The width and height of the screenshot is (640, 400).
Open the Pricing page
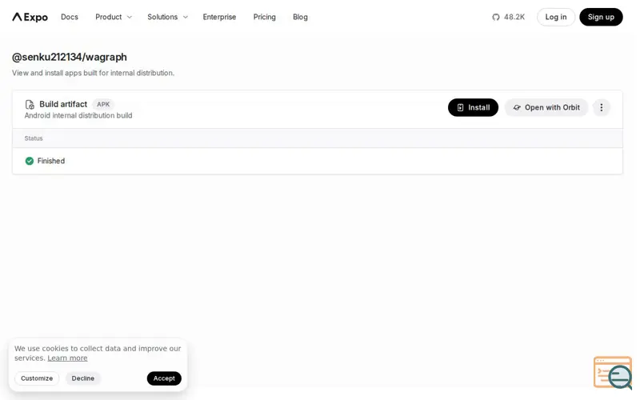[x=265, y=17]
